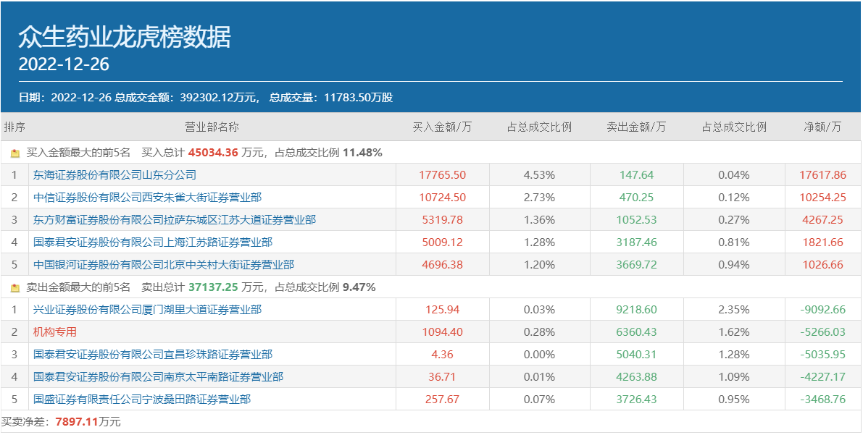
Task: Open 国盛证券宁波桑田路证券营业部 link
Action: [x=141, y=400]
